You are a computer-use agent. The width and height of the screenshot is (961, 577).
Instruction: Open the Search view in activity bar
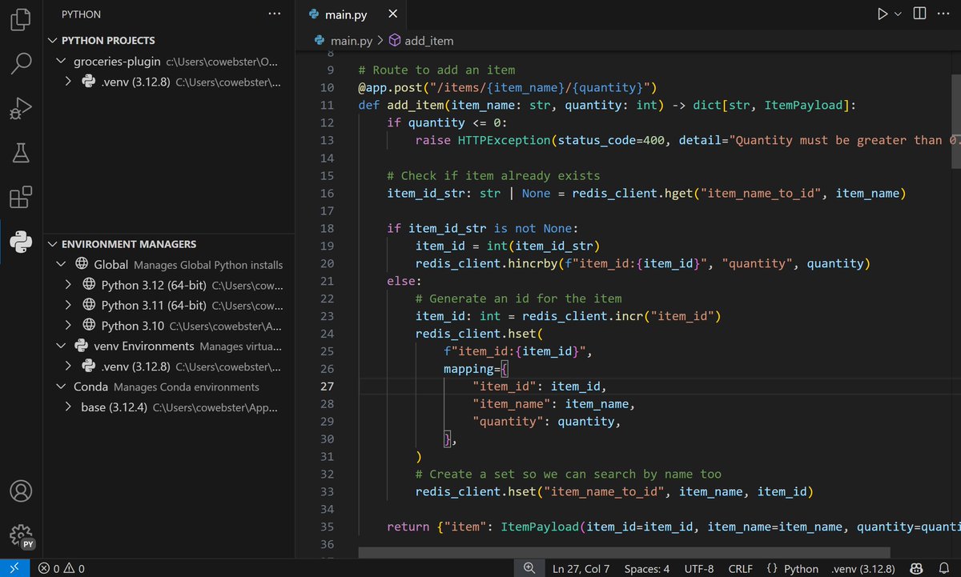click(x=21, y=63)
